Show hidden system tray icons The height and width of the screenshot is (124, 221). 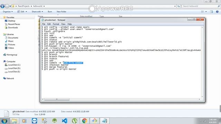(x=201, y=121)
